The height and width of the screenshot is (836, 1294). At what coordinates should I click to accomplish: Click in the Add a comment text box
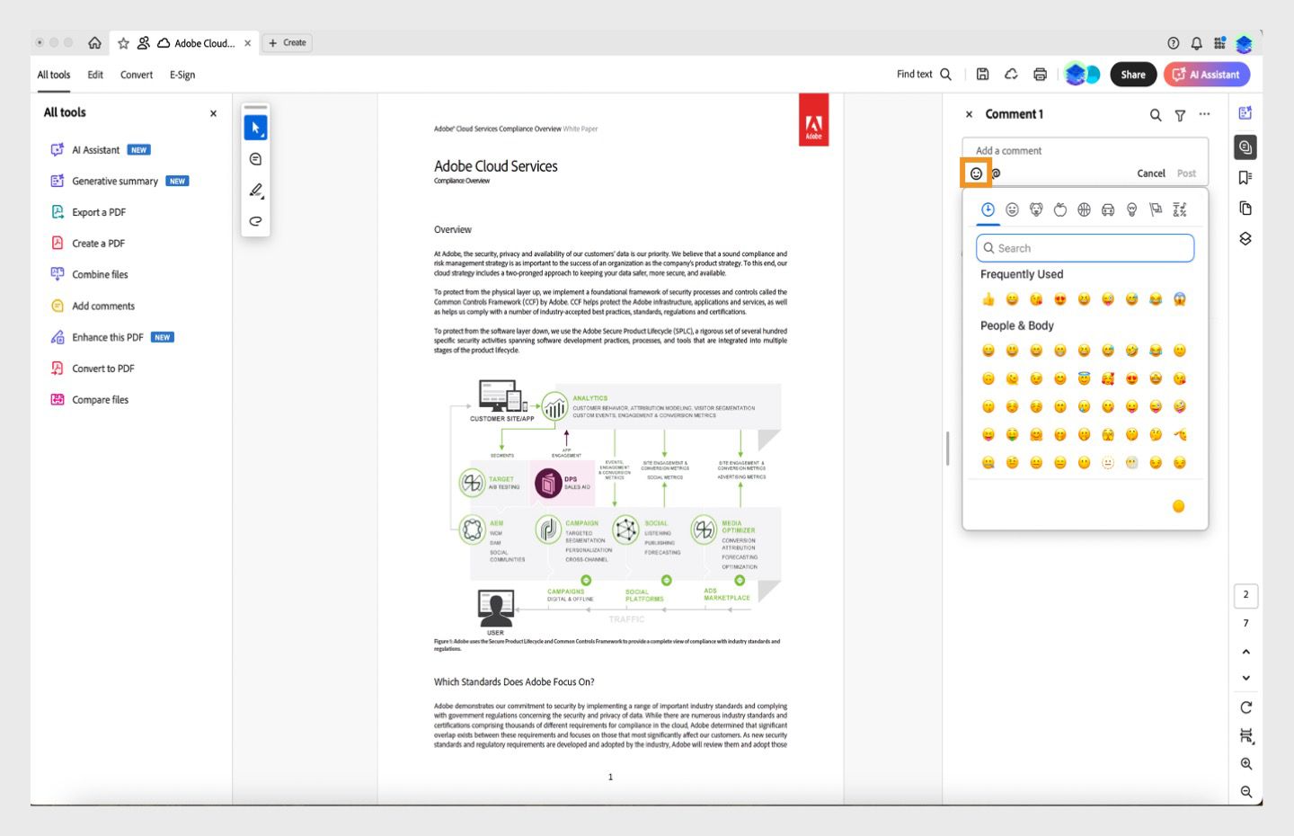[x=1085, y=150]
